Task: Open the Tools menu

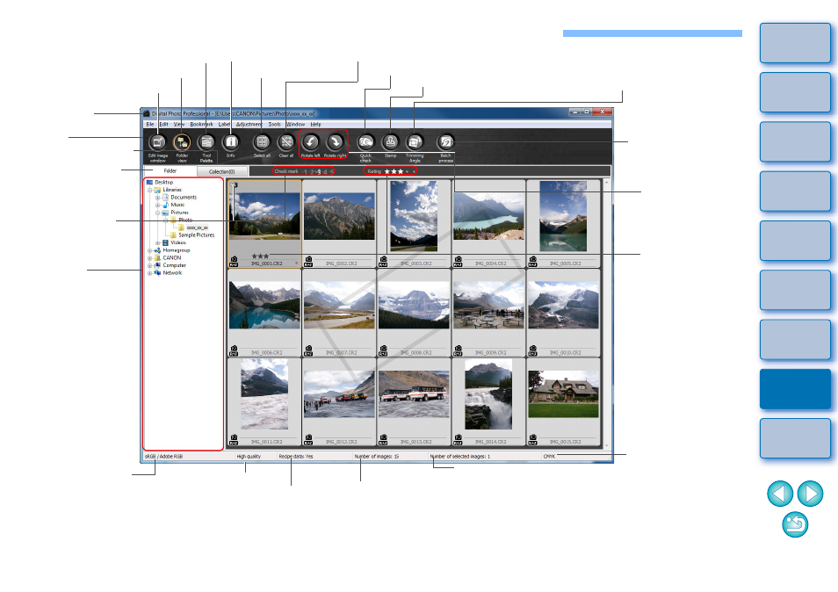Action: [x=275, y=124]
